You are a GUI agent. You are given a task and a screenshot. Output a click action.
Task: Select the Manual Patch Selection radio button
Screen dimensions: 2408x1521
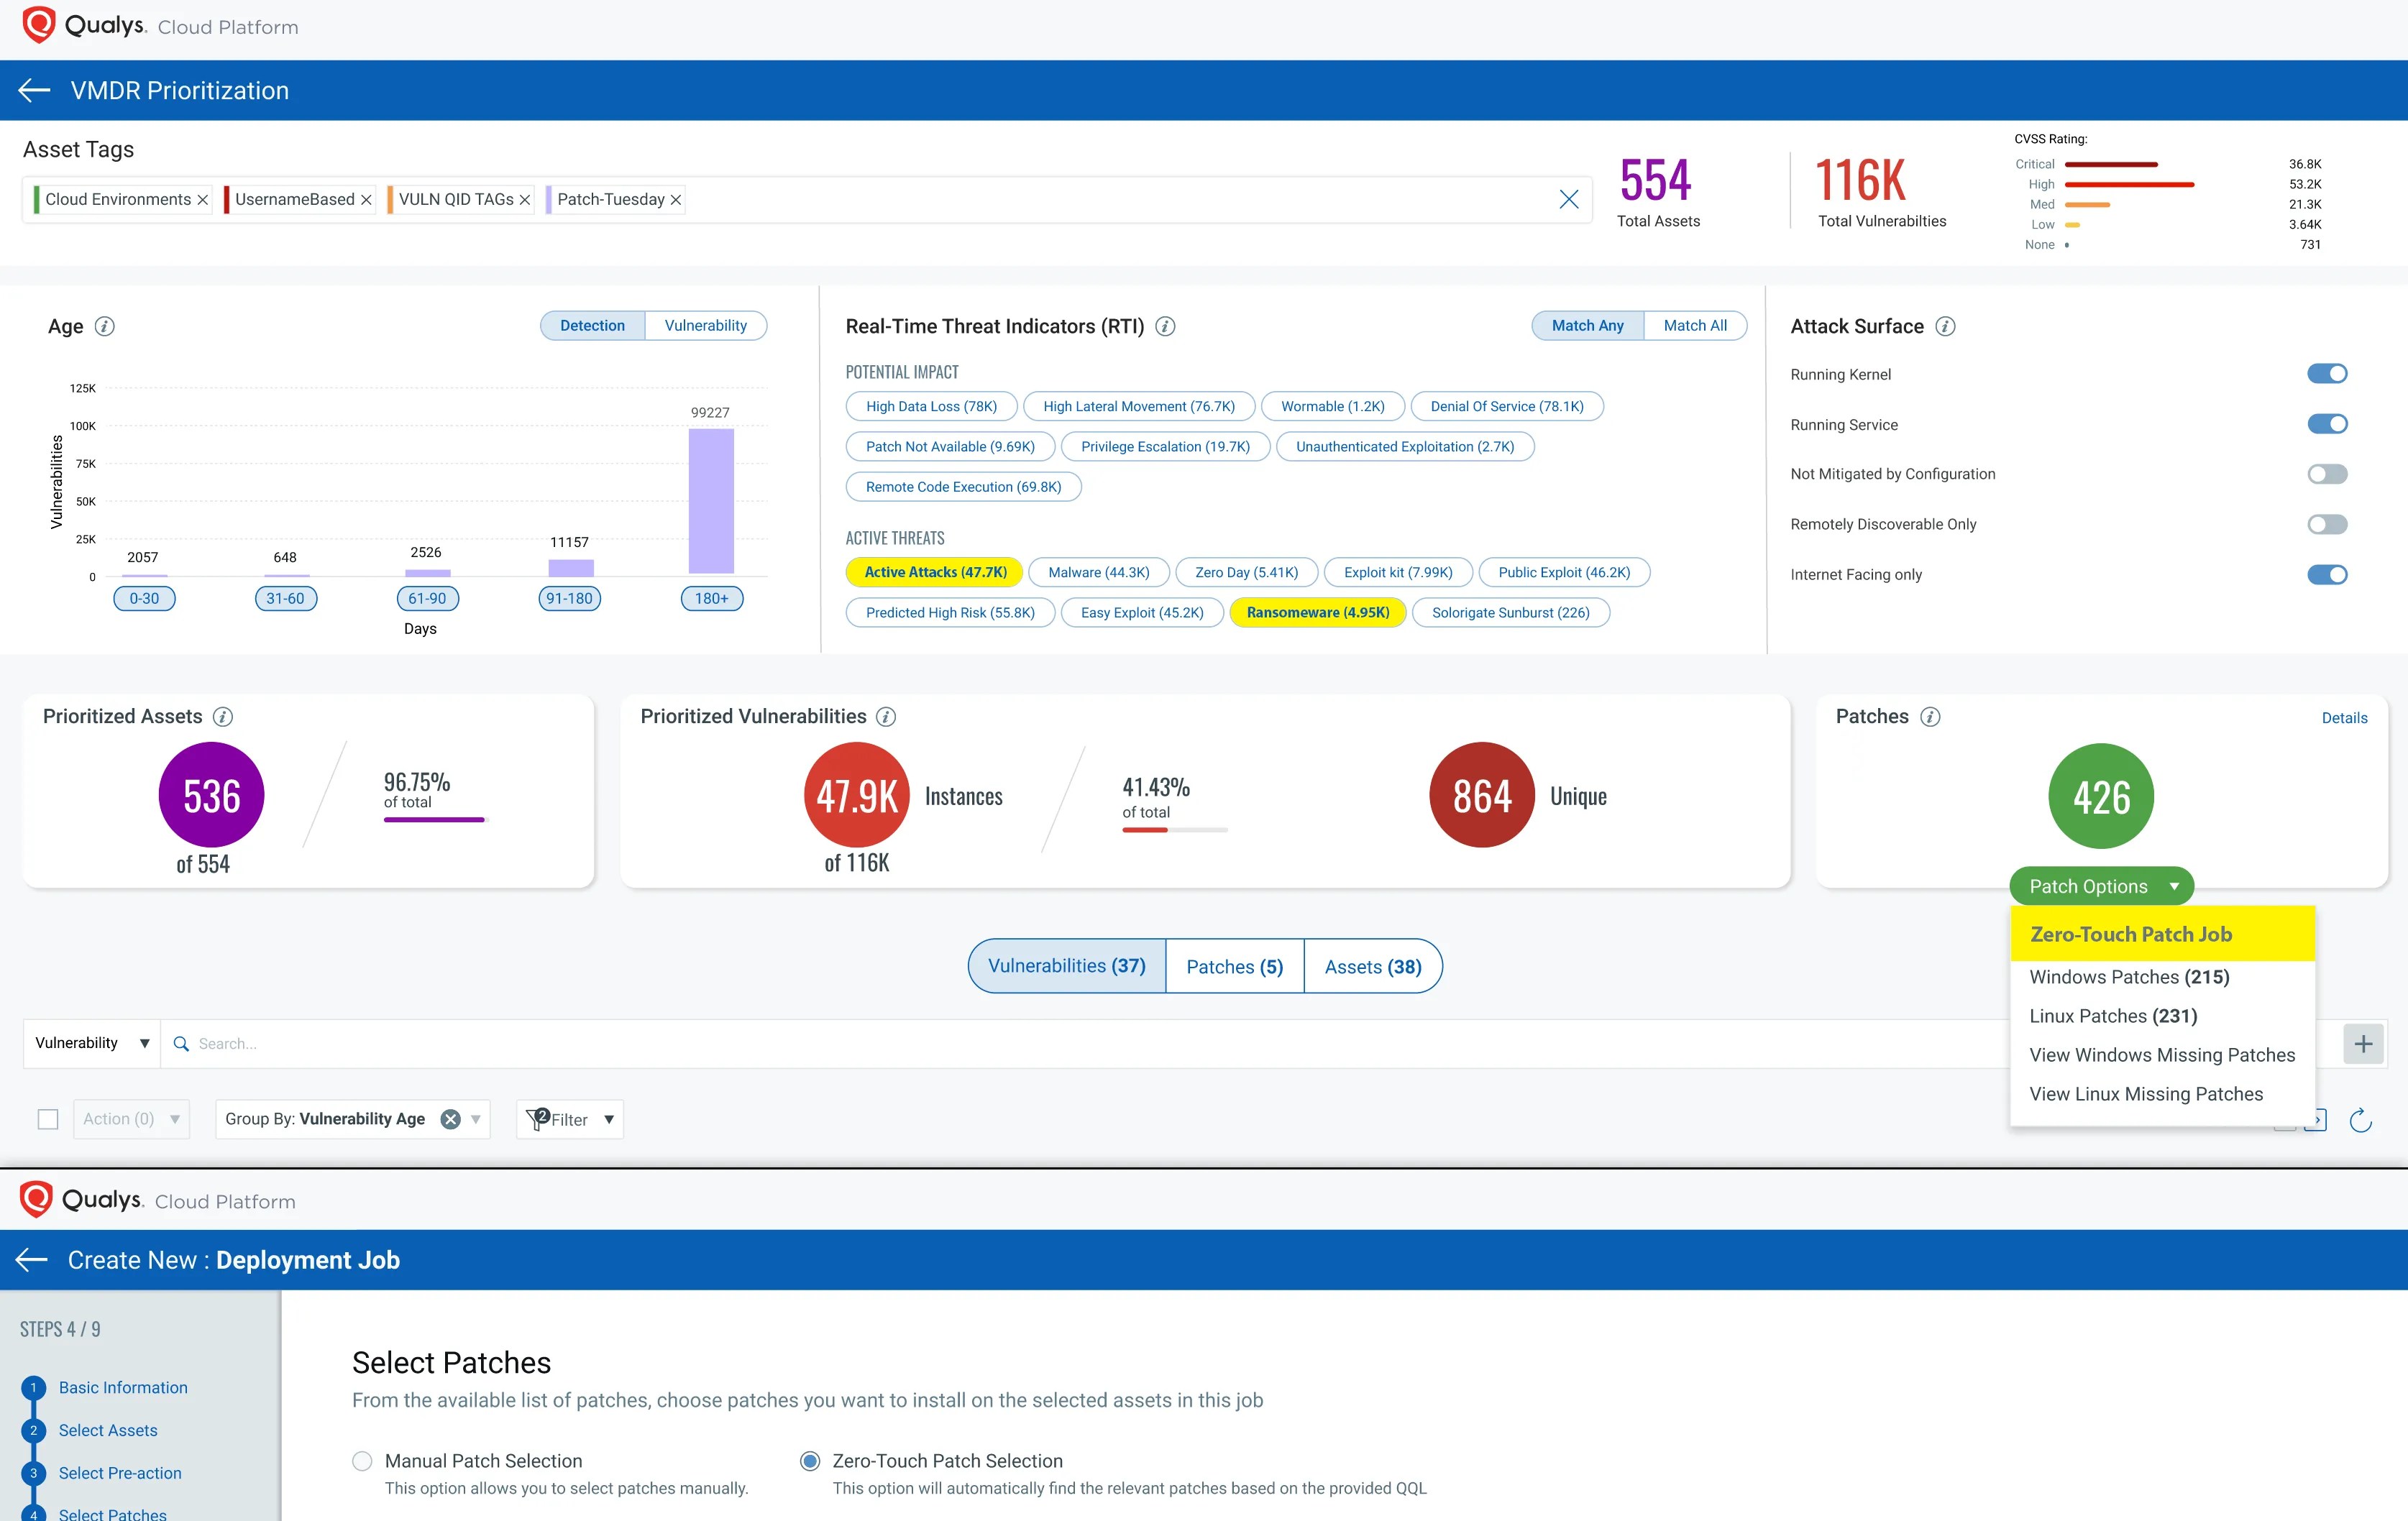[362, 1460]
